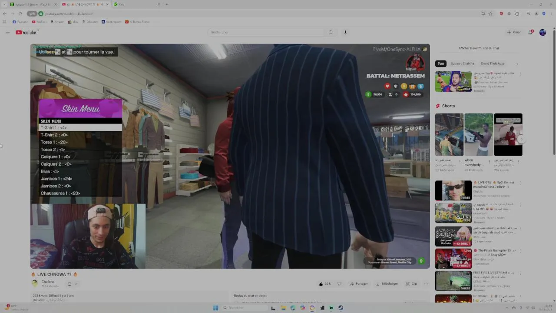The height and width of the screenshot is (313, 556).
Task: Open File Explorer from the taskbar
Action: pos(283,308)
